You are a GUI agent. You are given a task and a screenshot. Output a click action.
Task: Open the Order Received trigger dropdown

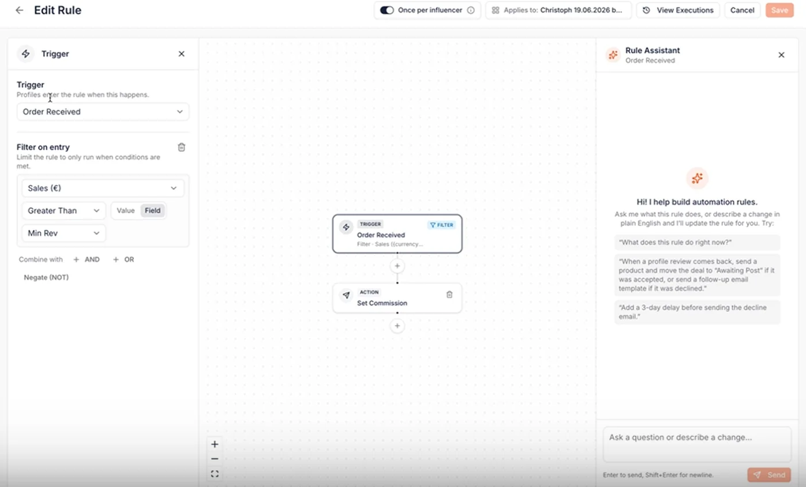point(103,112)
